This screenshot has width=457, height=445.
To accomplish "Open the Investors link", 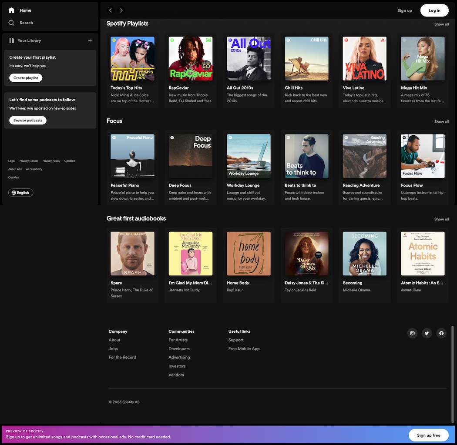I will (x=177, y=366).
